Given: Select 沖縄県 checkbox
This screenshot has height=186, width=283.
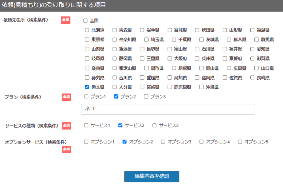Looking at the screenshot, I should pos(202,87).
